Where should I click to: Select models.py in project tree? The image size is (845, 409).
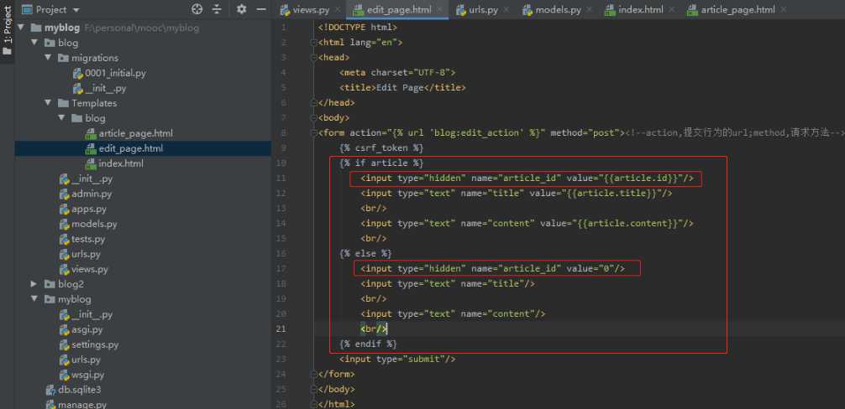click(94, 224)
